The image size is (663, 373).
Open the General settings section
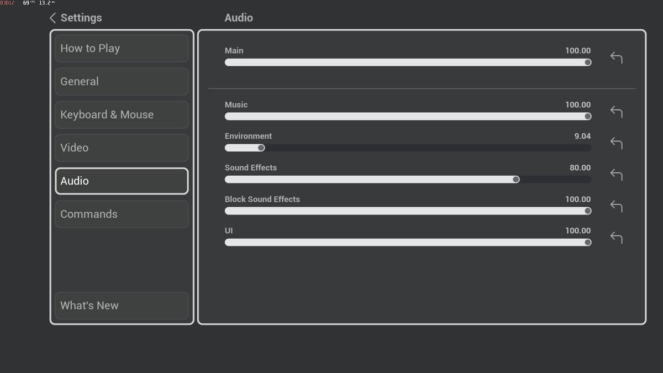[x=122, y=82]
